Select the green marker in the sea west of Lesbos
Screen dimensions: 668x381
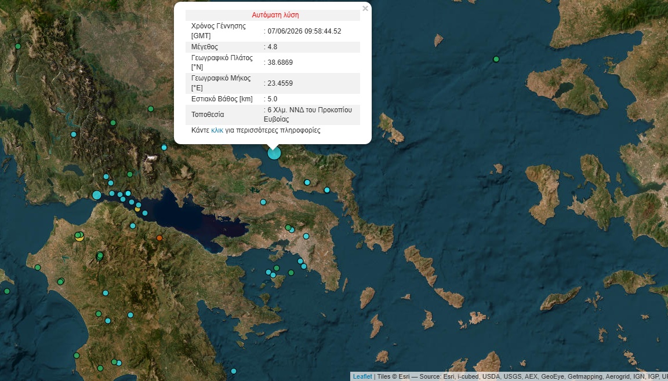[496, 60]
